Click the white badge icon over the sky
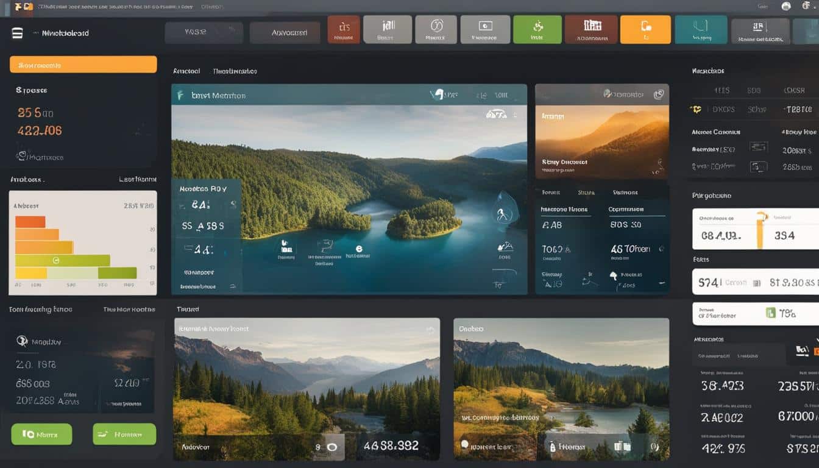 click(497, 114)
